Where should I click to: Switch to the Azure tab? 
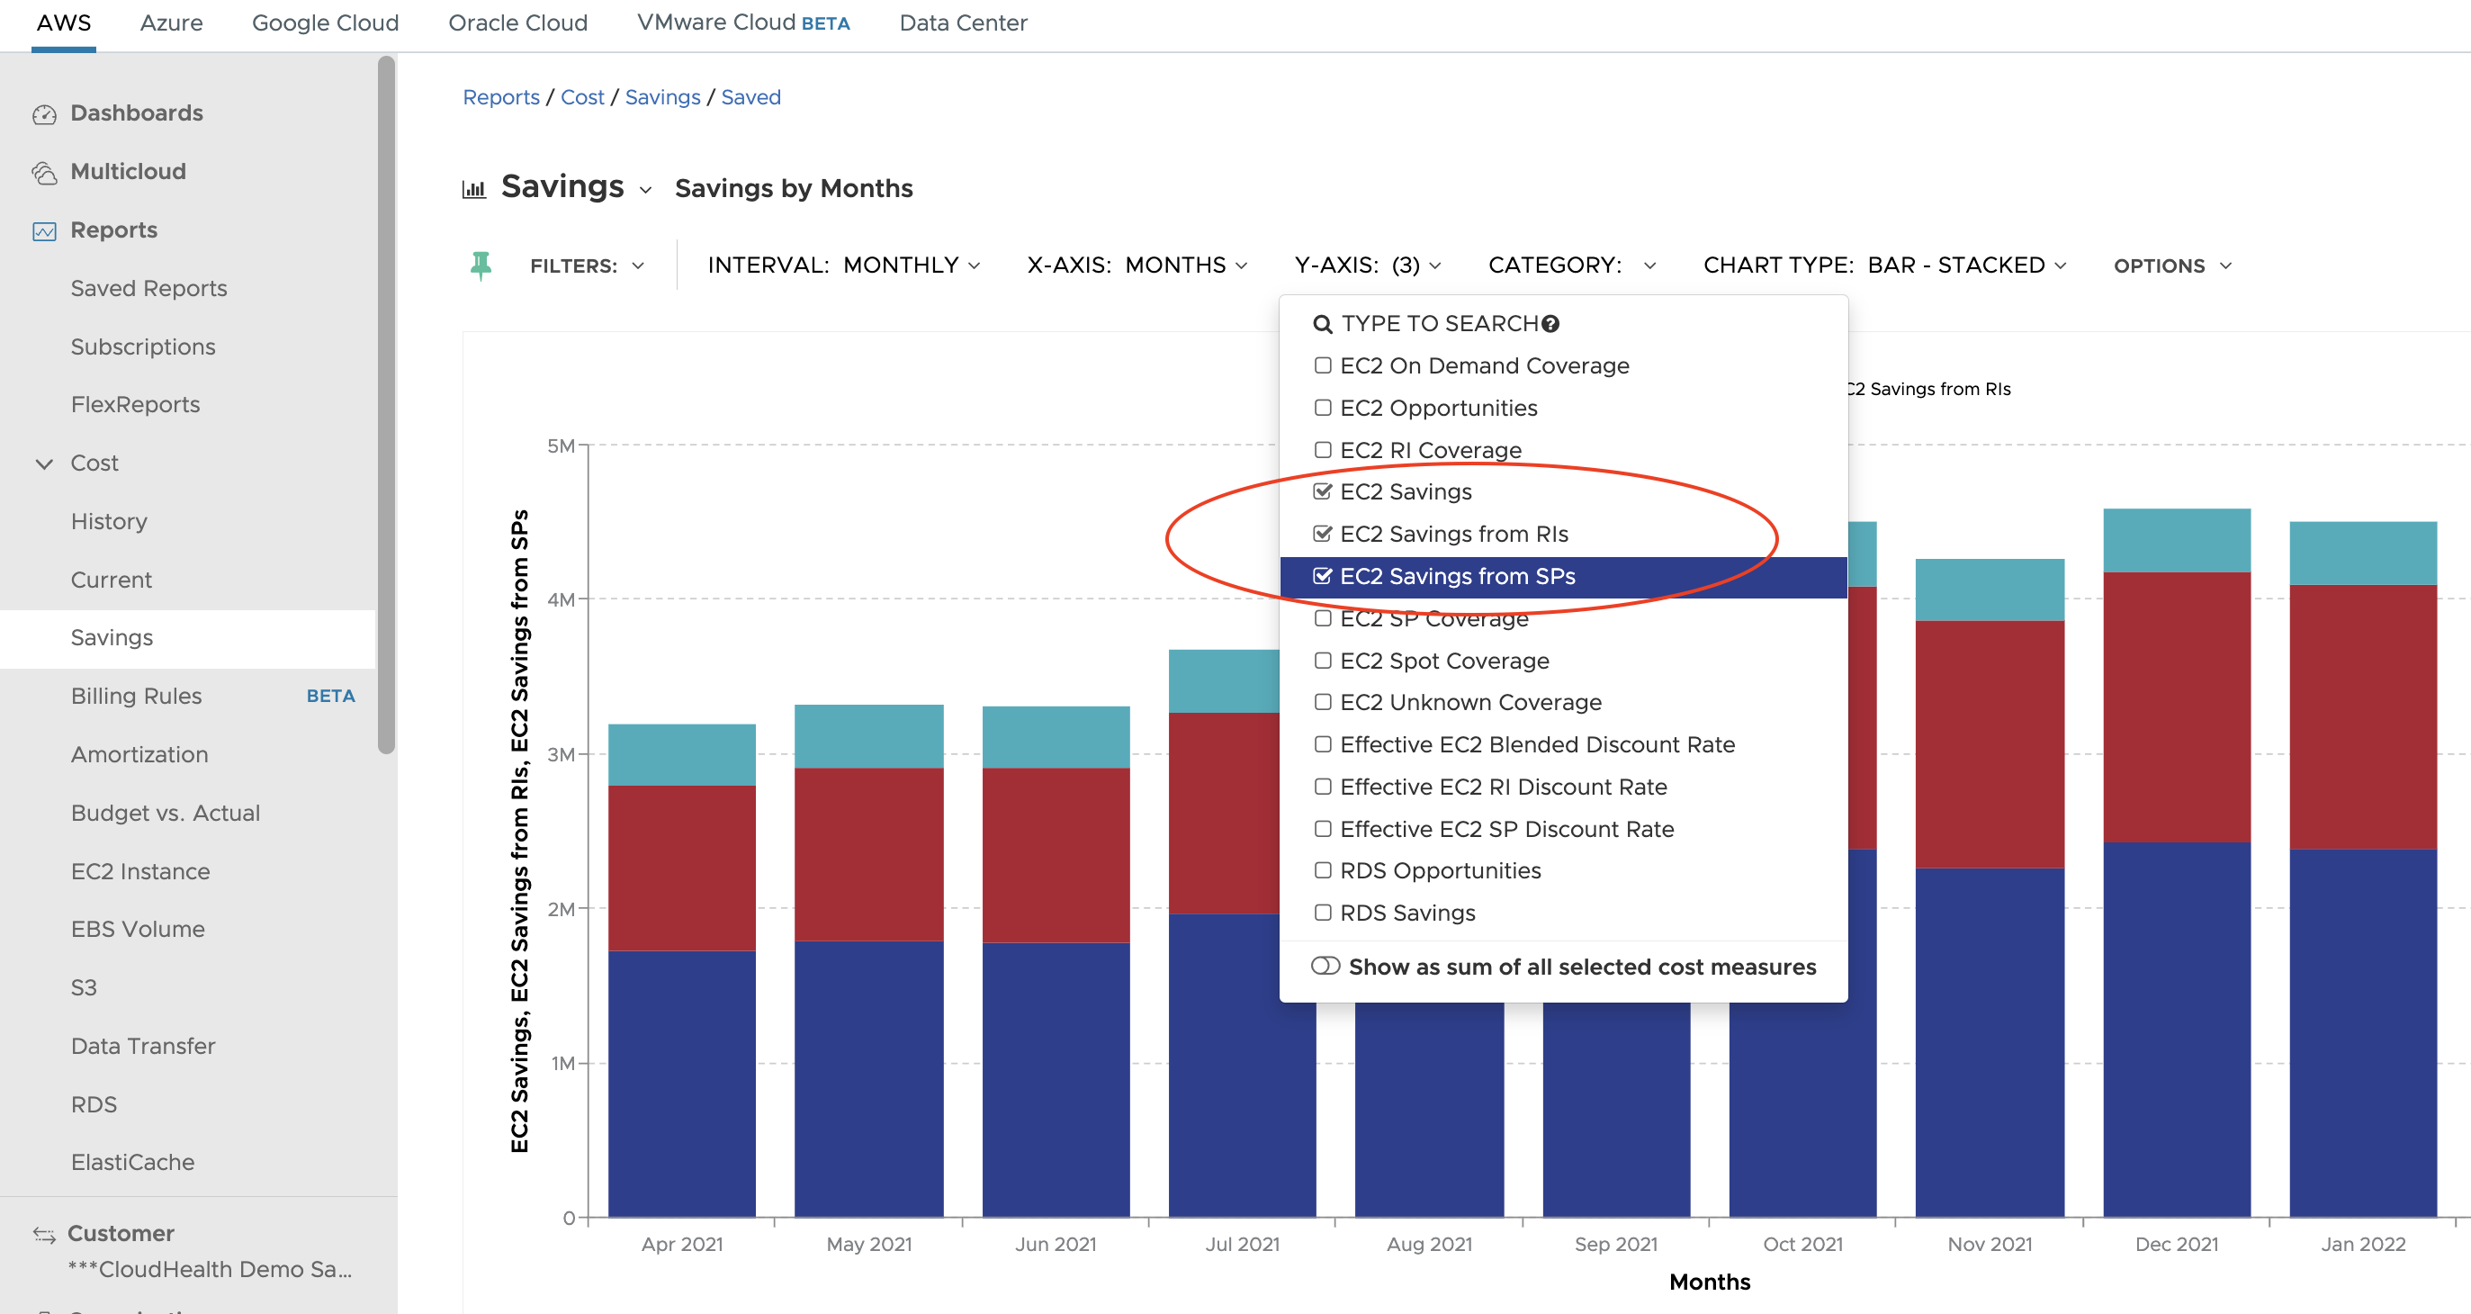click(171, 23)
